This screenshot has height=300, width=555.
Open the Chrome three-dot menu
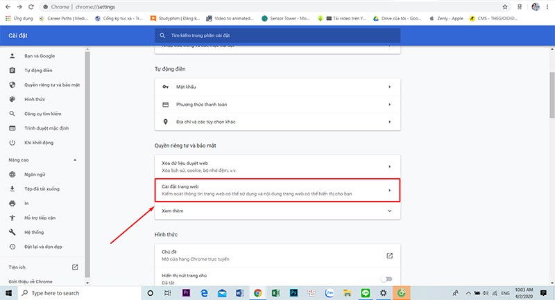(x=547, y=7)
